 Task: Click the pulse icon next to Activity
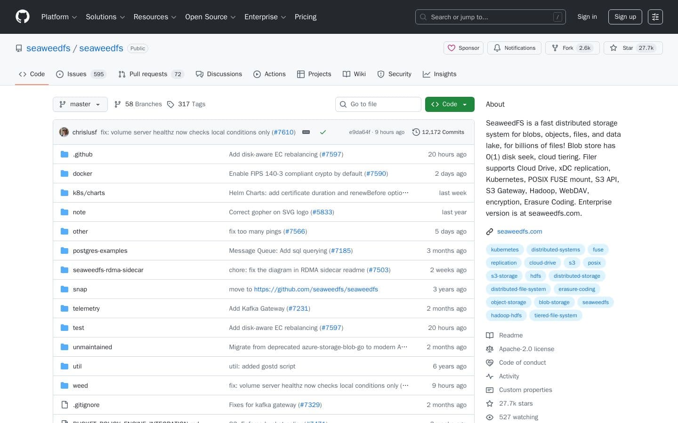click(x=490, y=376)
